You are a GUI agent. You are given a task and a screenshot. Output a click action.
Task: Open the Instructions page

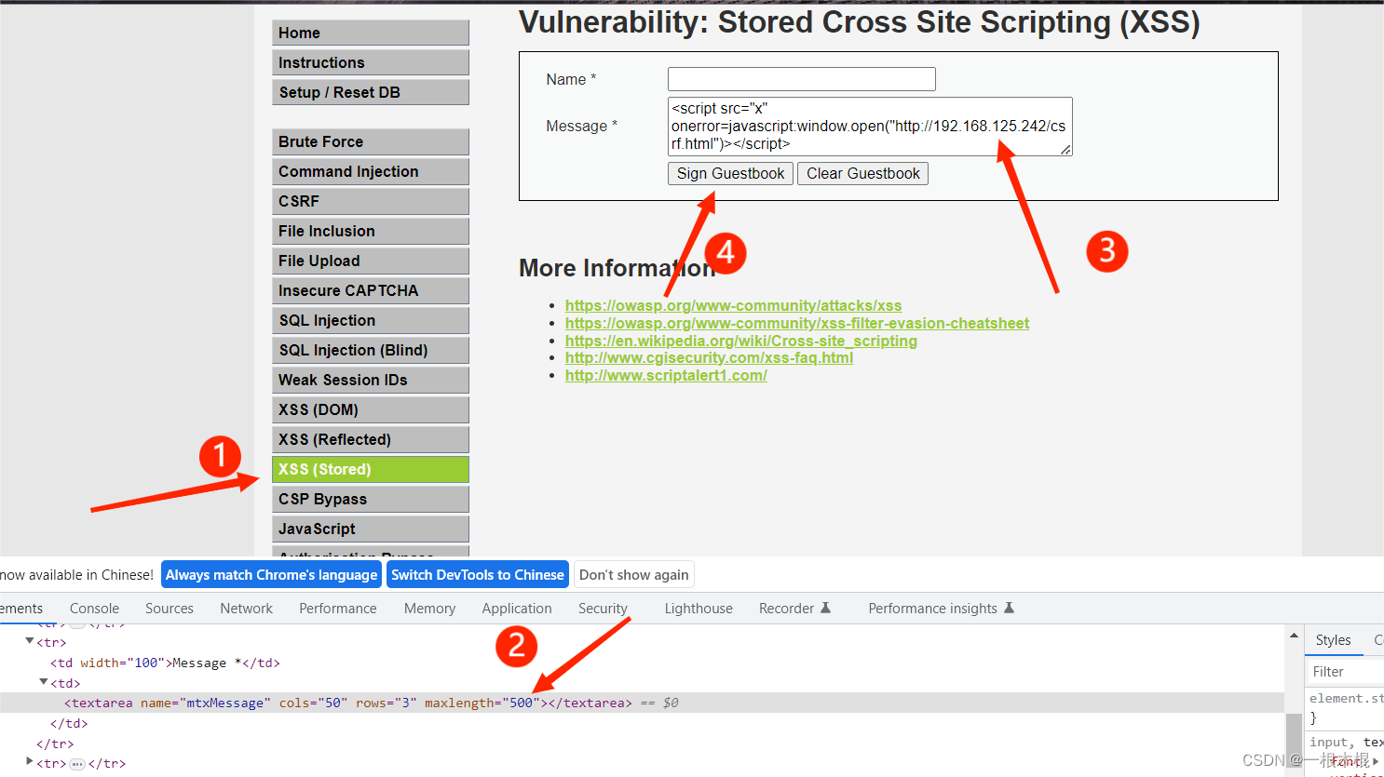pyautogui.click(x=371, y=62)
